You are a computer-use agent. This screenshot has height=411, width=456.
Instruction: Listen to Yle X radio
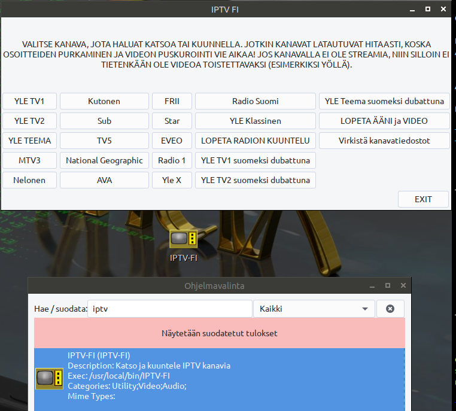(172, 180)
